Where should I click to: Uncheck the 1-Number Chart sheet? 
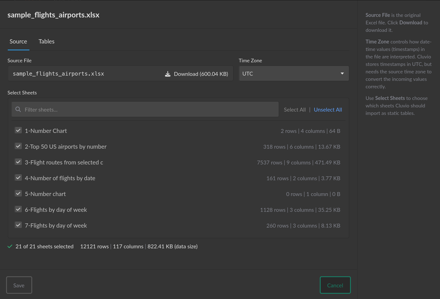pyautogui.click(x=18, y=130)
